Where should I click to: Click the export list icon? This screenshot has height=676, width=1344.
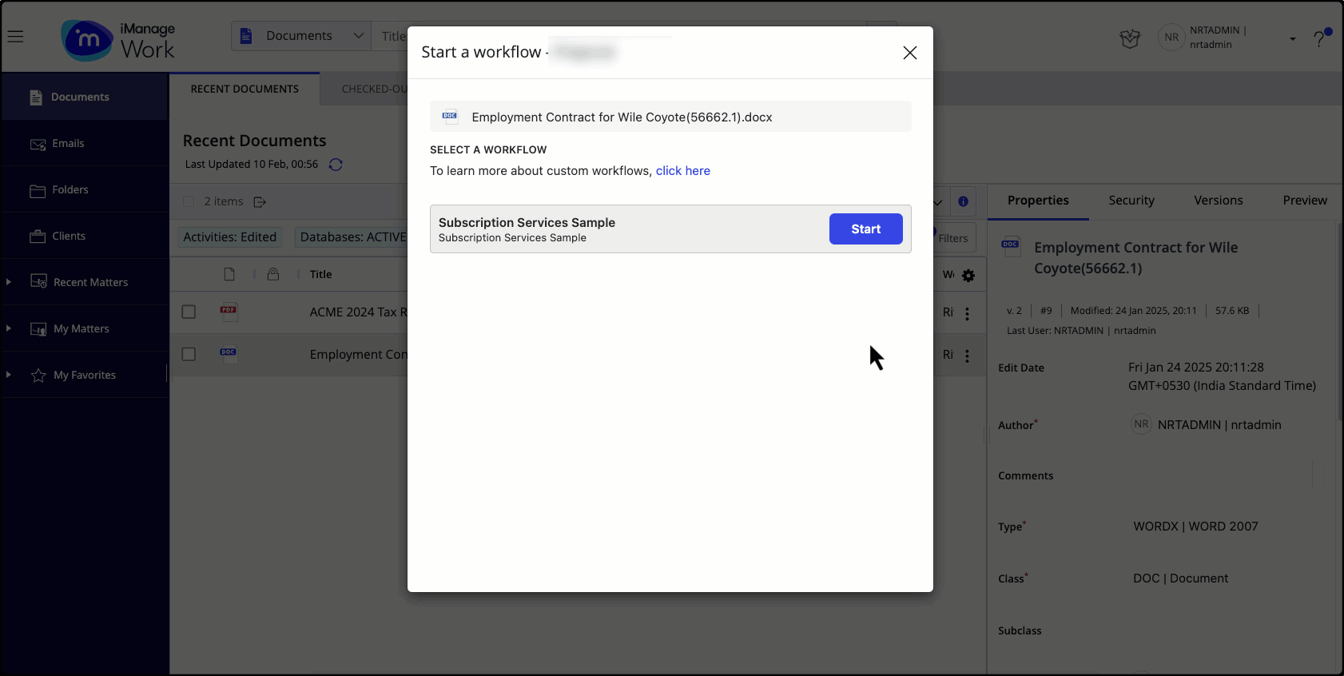[x=260, y=202]
